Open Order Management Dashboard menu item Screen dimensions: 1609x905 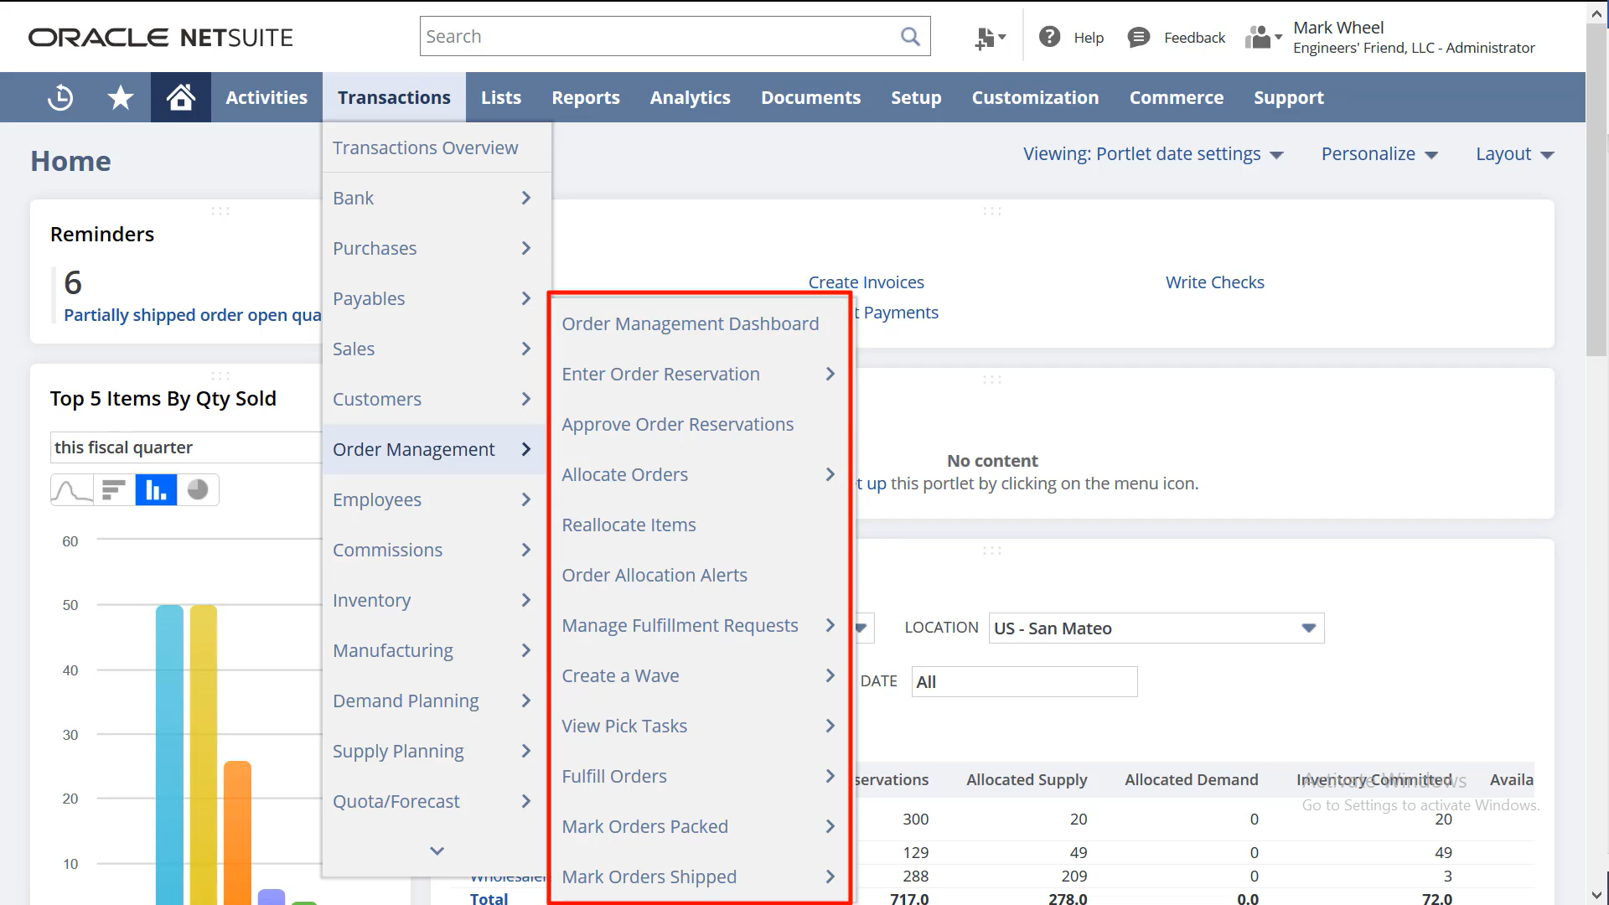[690, 323]
